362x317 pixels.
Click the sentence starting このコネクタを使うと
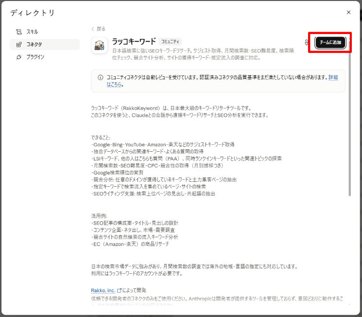pyautogui.click(x=180, y=115)
